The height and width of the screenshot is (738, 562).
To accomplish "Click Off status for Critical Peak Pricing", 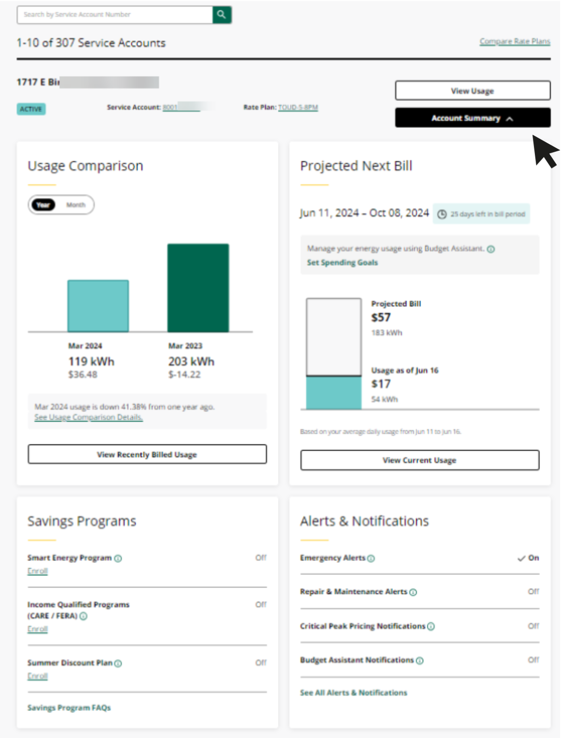I will click(x=533, y=626).
